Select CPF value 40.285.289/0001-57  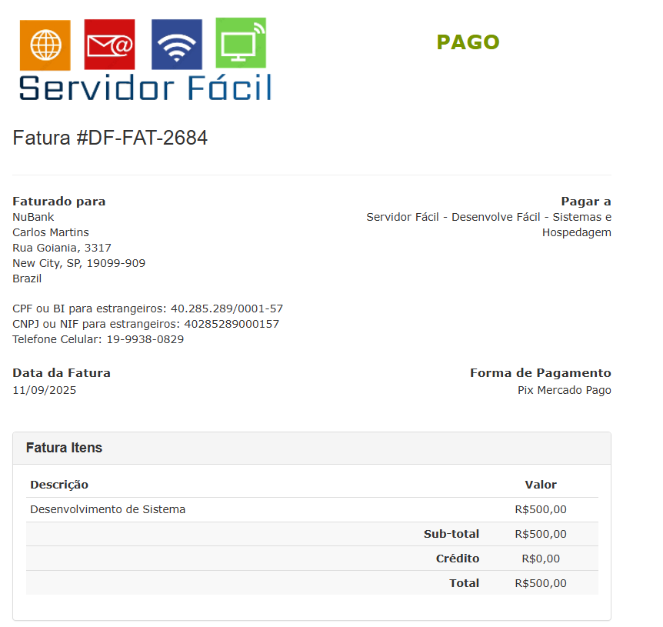coord(227,308)
